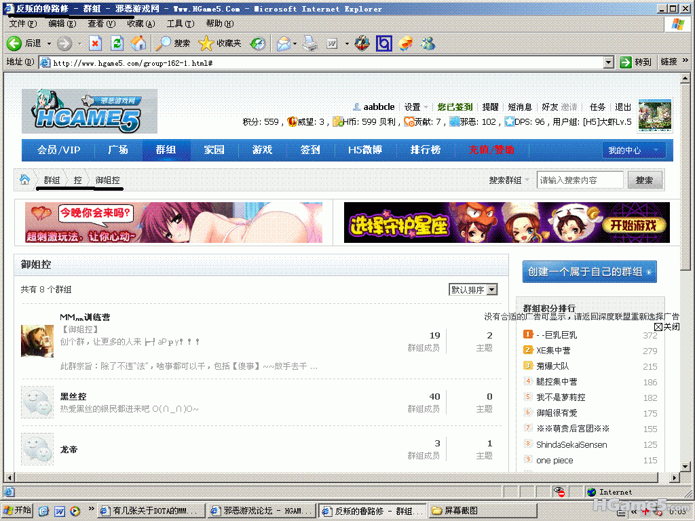Open the Windows 开始 Start menu

coord(18,510)
